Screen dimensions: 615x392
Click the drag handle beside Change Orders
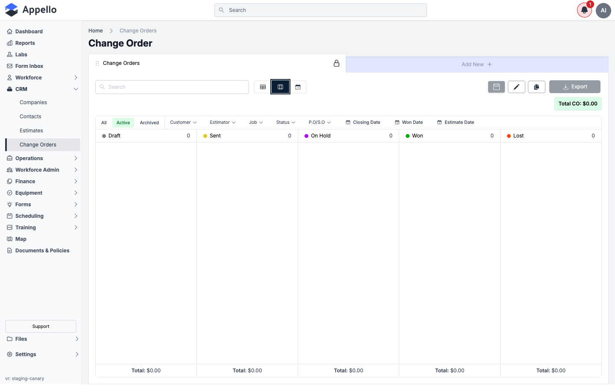[x=97, y=63]
